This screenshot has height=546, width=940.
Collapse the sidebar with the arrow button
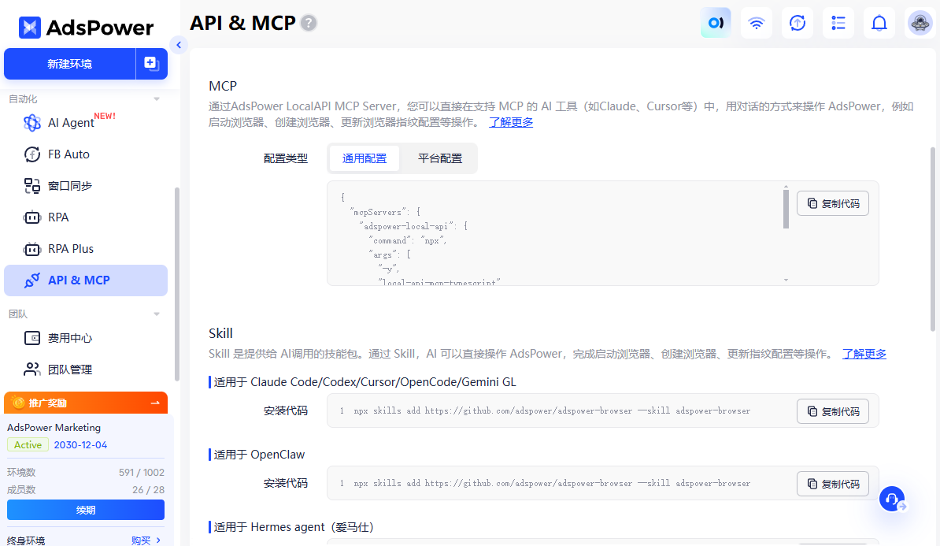click(x=179, y=45)
